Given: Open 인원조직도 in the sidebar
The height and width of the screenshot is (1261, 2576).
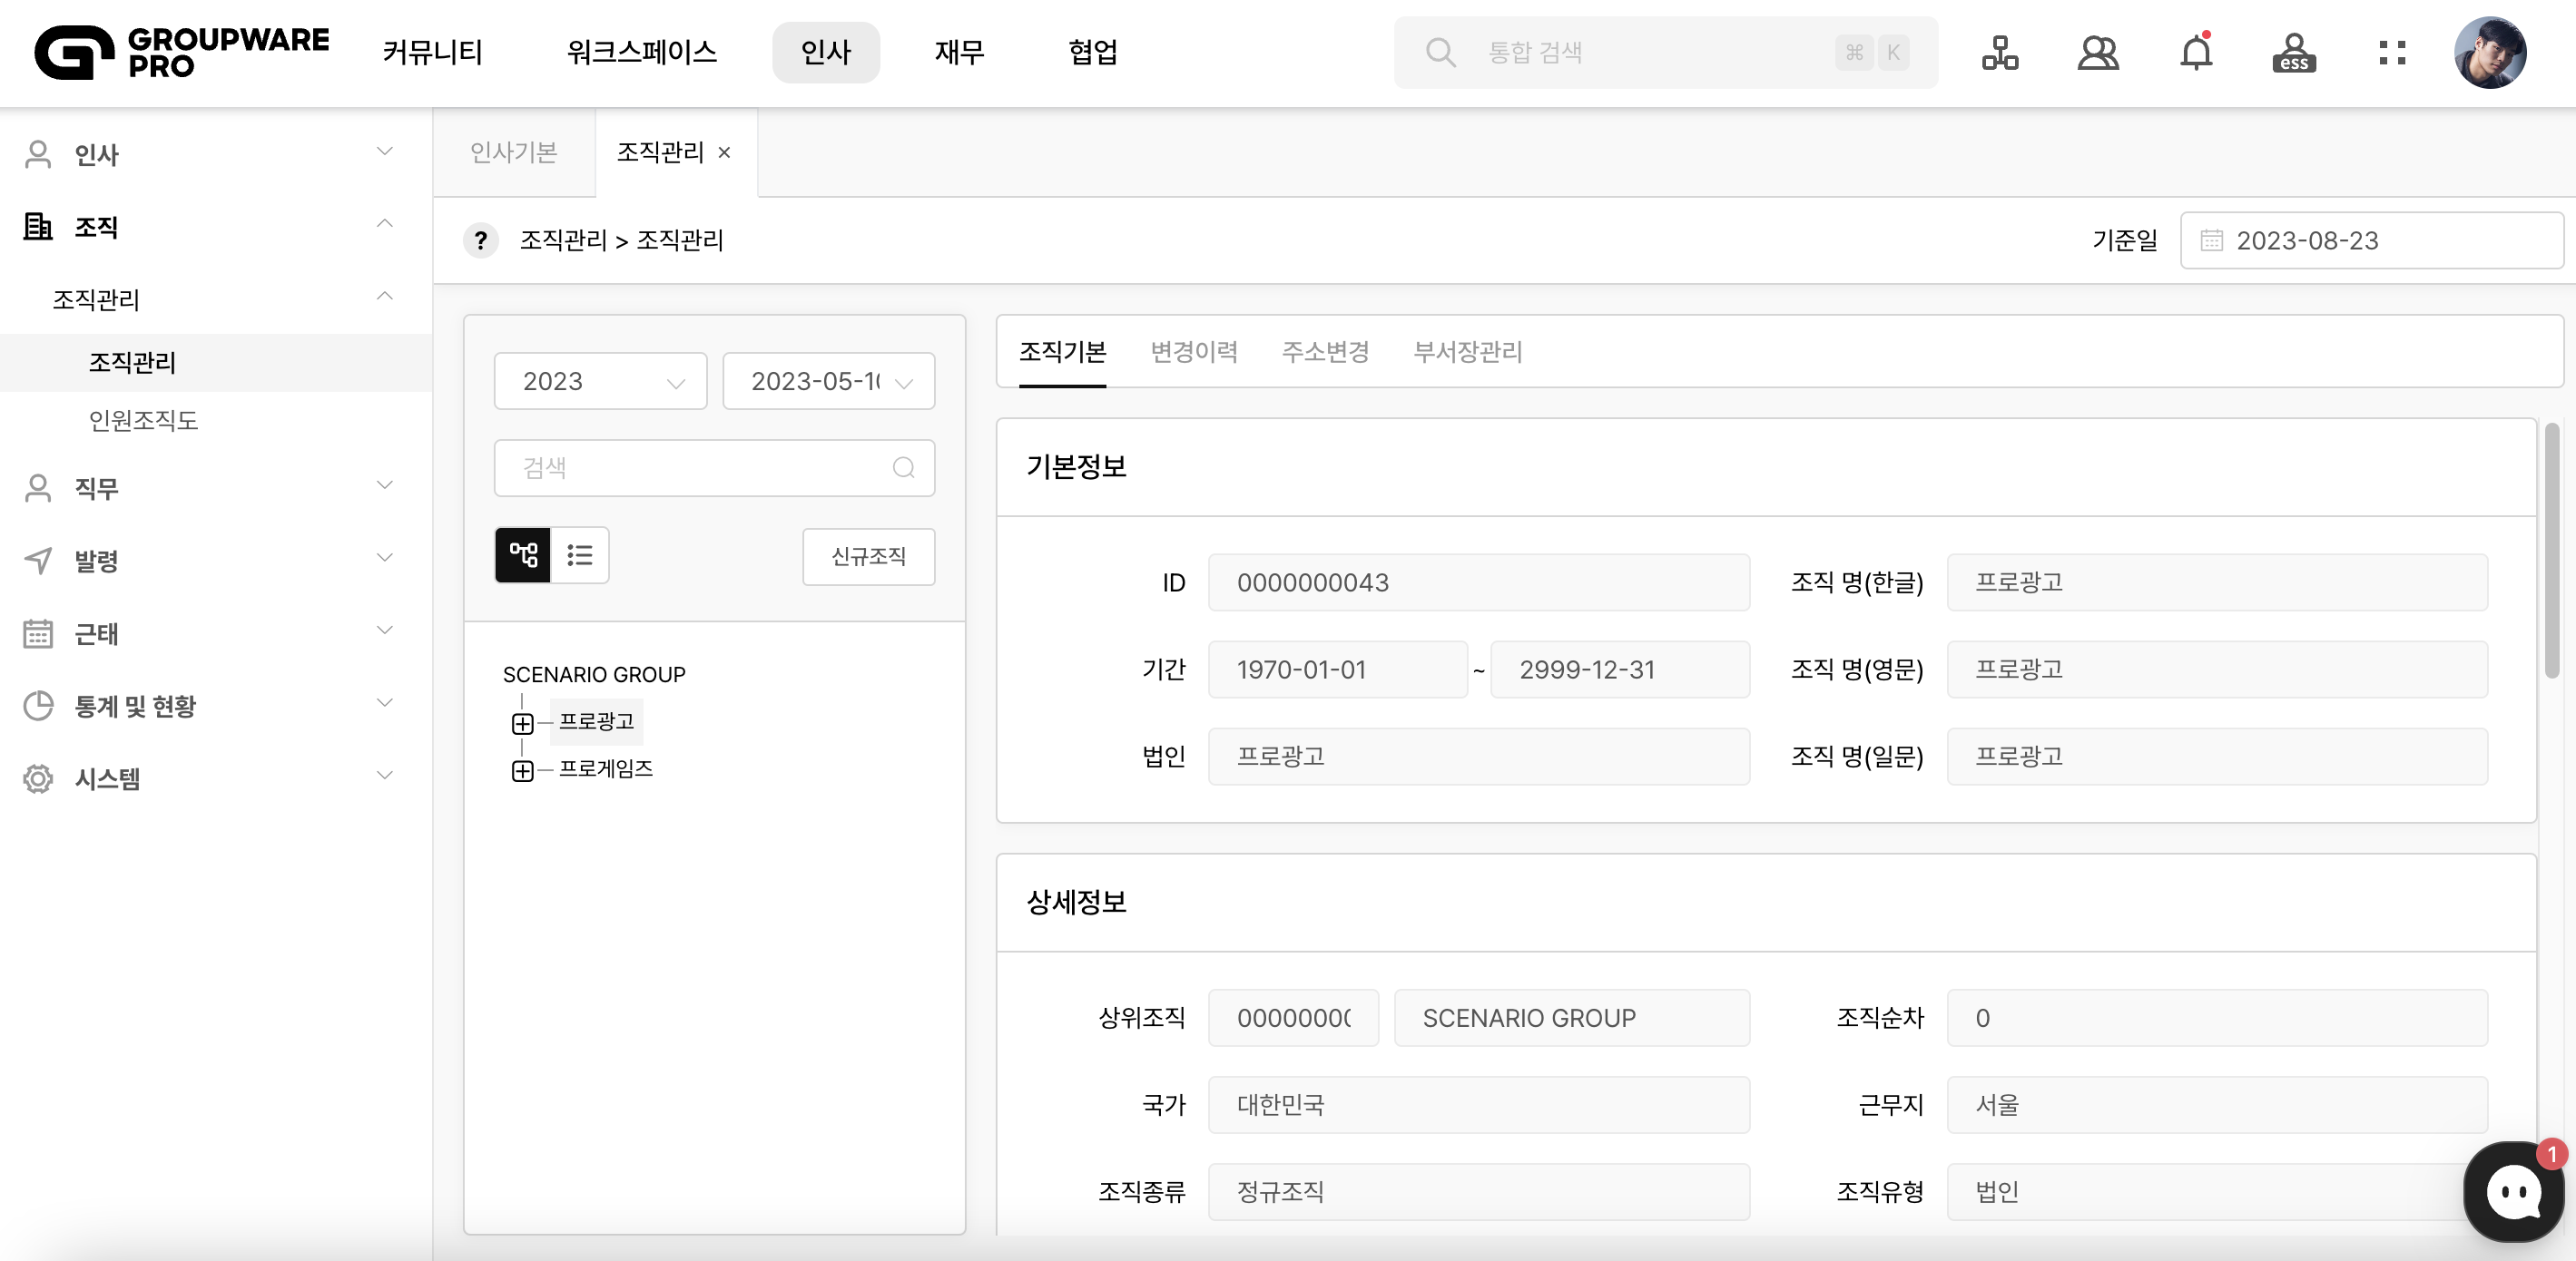Looking at the screenshot, I should [x=143, y=421].
